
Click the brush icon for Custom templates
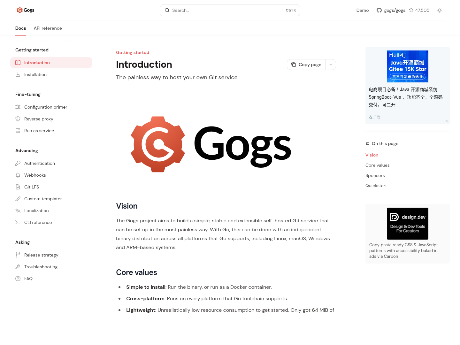pyautogui.click(x=18, y=199)
